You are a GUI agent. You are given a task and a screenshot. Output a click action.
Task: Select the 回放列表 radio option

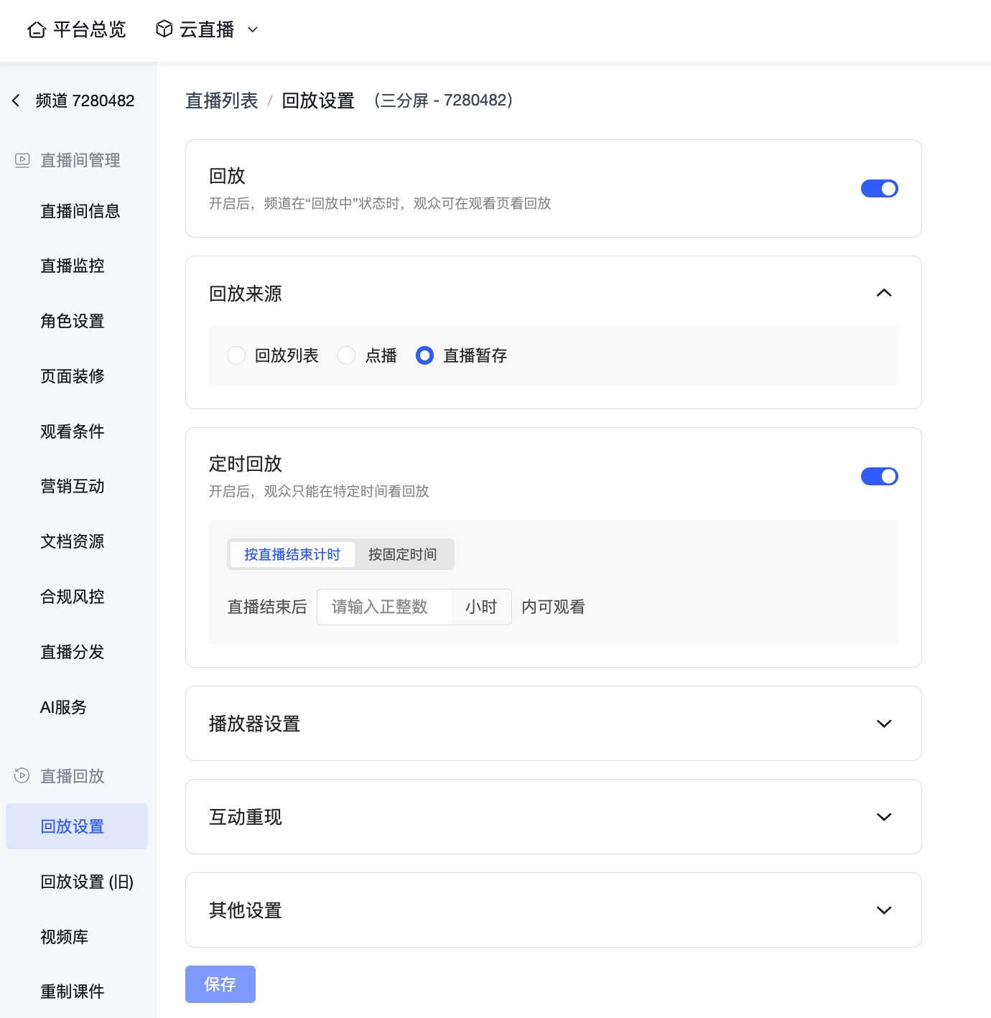click(236, 355)
